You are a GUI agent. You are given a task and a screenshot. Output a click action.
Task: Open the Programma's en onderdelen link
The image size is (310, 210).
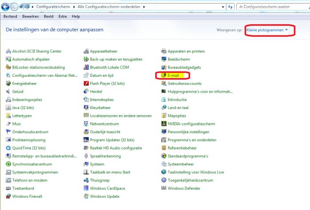pyautogui.click(x=192, y=140)
